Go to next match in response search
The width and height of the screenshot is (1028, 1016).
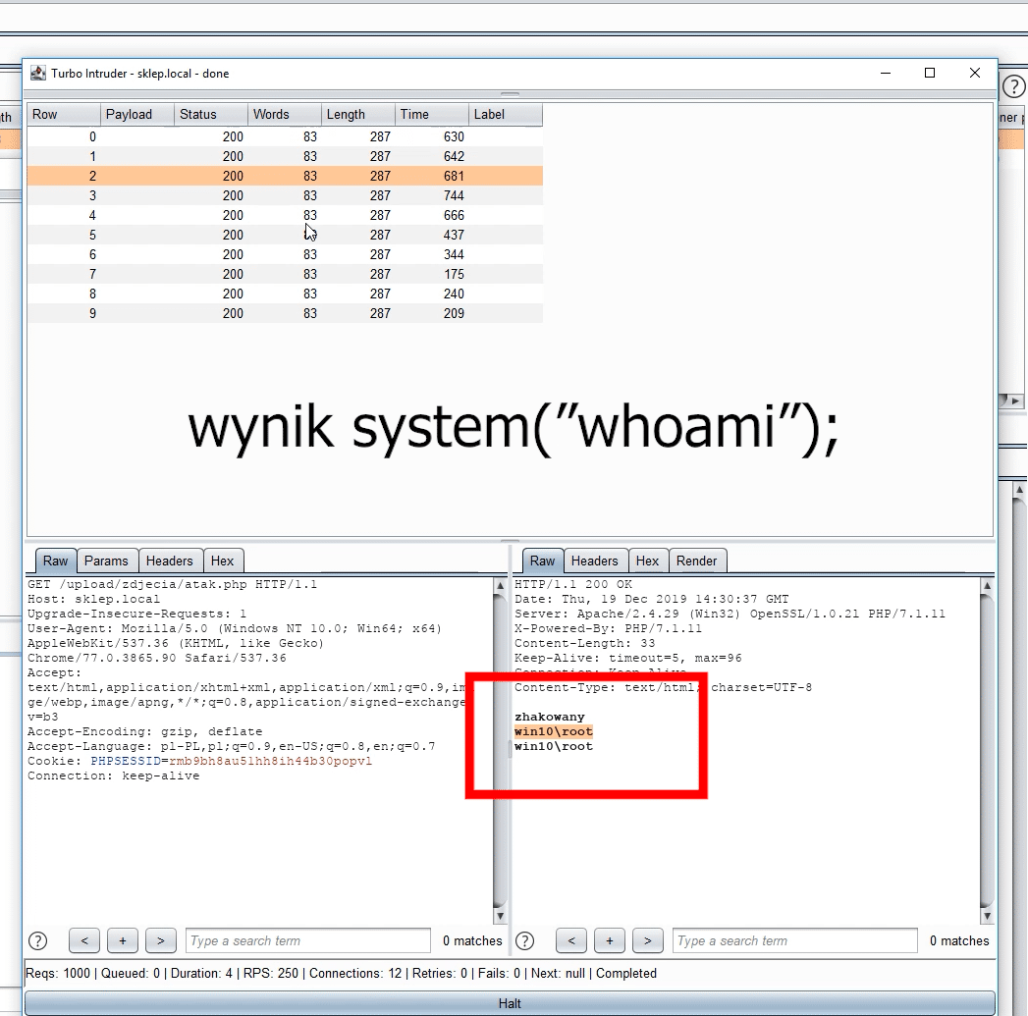tap(648, 940)
